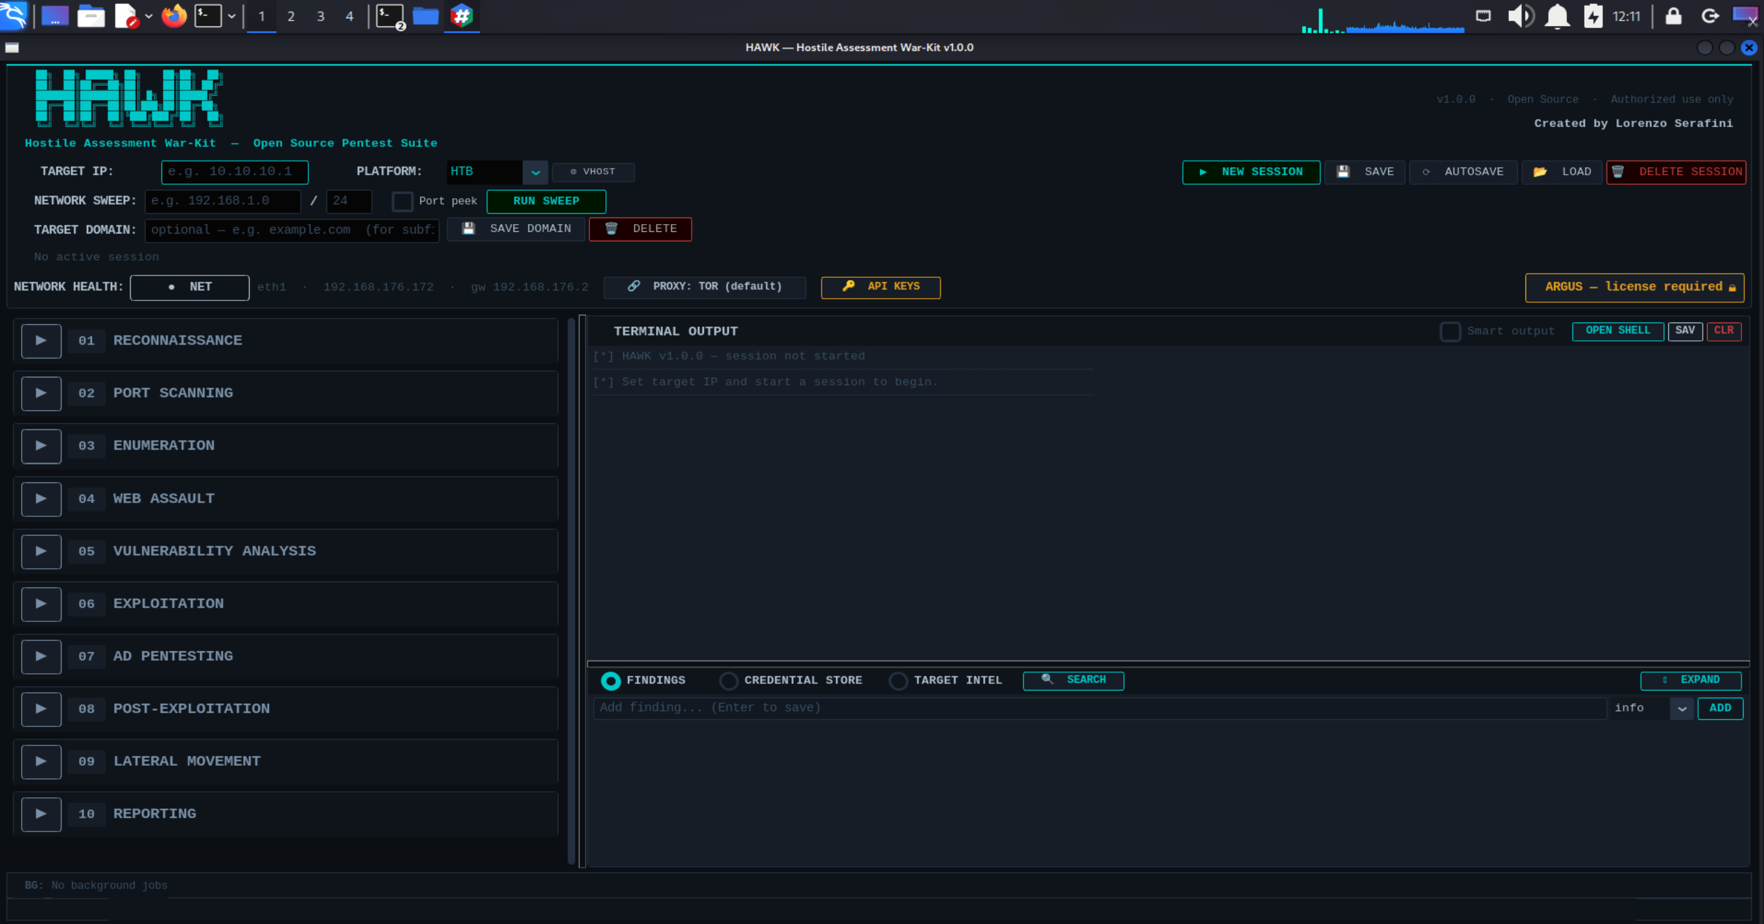Open the API KEYS dialog
1764x924 pixels.
point(881,287)
